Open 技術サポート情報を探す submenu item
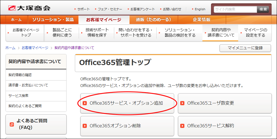Viewport: 277px width, 139px height. tap(97, 33)
